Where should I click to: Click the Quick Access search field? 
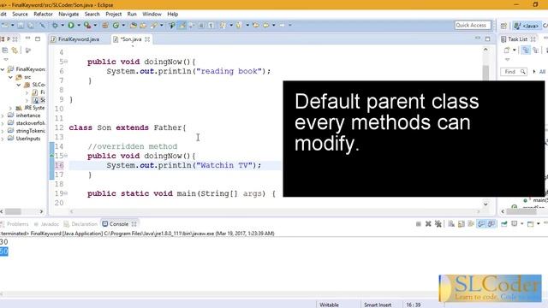[x=473, y=25]
